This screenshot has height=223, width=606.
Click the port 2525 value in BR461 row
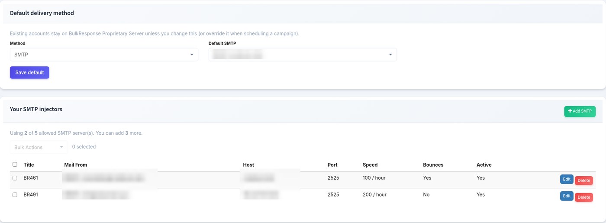coord(333,178)
